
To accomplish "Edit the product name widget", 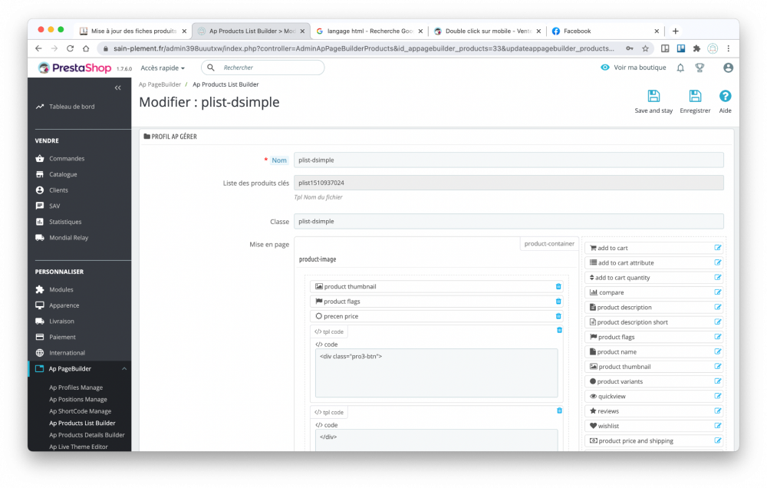I will point(718,351).
